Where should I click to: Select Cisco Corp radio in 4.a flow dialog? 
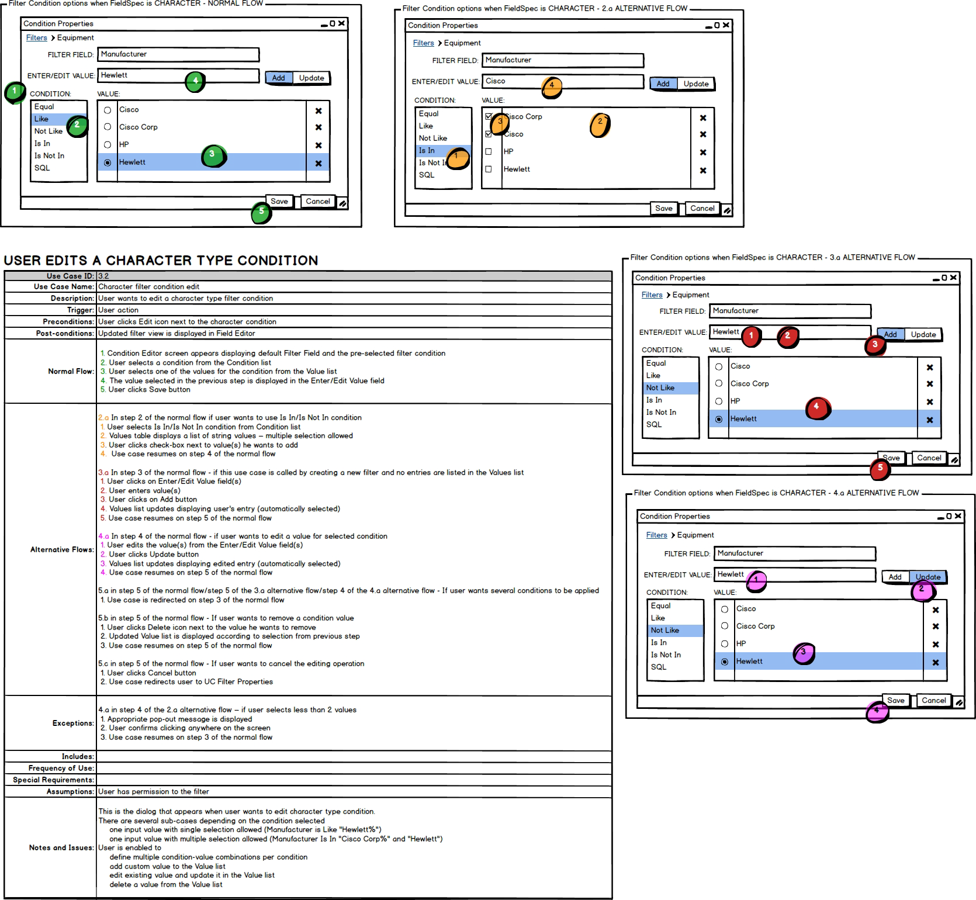pos(725,626)
